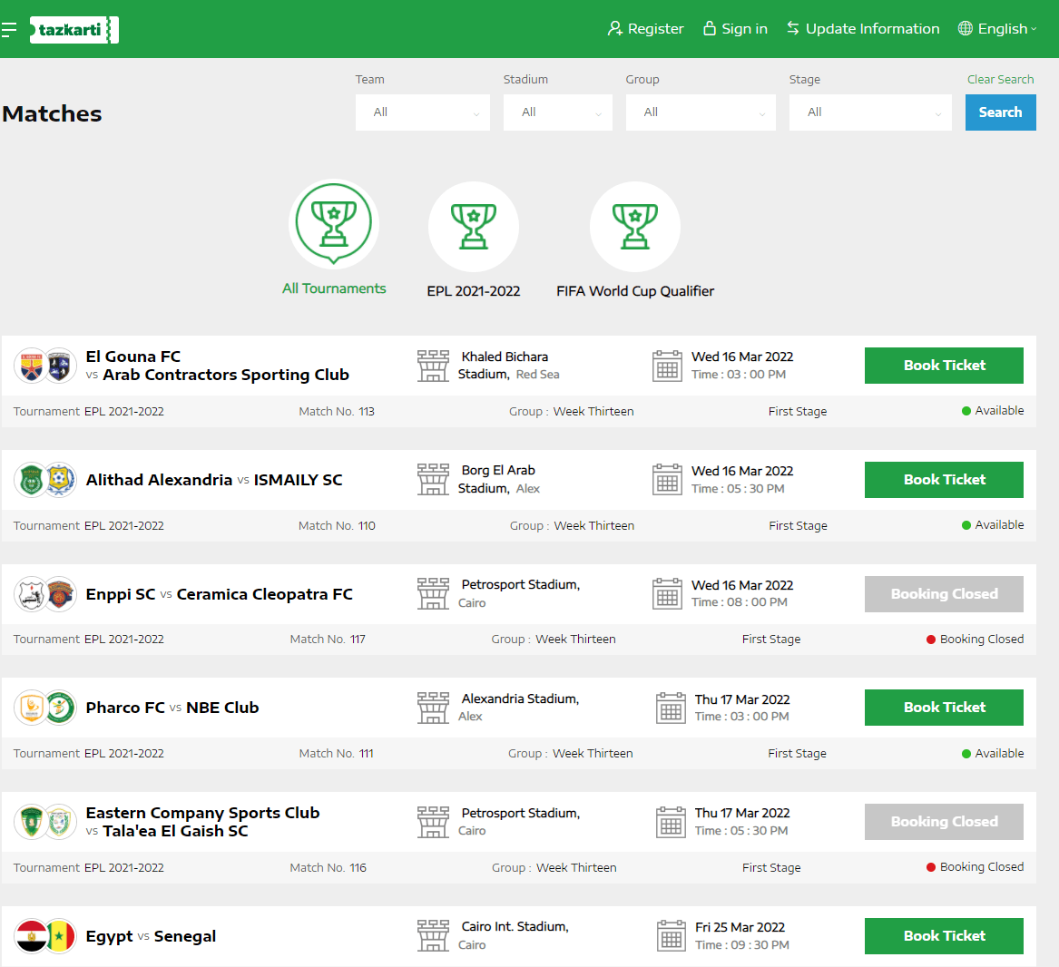Click the Matches page heading
The image size is (1059, 967).
[x=52, y=113]
